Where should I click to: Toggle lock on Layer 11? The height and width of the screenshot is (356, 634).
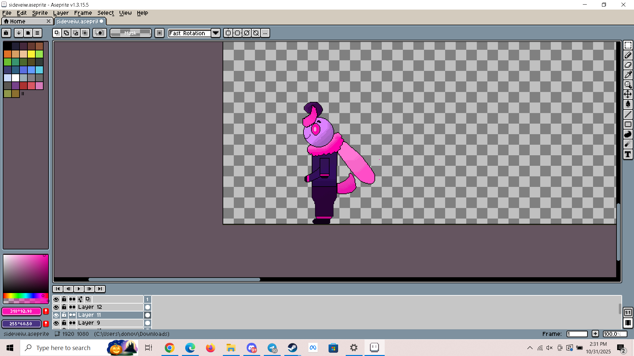64,315
